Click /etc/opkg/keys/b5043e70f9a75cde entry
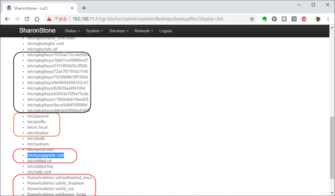Image resolution: width=335 pixels, height=196 pixels. pos(58,94)
